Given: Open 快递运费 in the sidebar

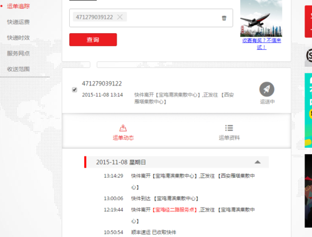Looking at the screenshot, I should (18, 22).
